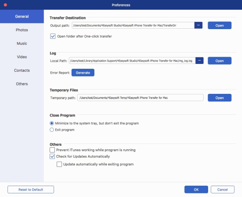This screenshot has height=197, width=242.
Task: Generate an error report
Action: (x=83, y=72)
